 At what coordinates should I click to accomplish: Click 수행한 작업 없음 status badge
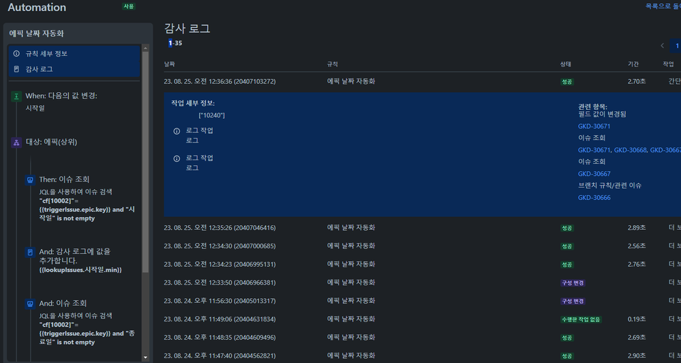click(581, 319)
